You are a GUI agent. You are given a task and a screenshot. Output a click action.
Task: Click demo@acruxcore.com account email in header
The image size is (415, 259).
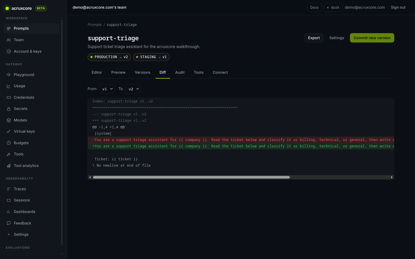pos(365,7)
